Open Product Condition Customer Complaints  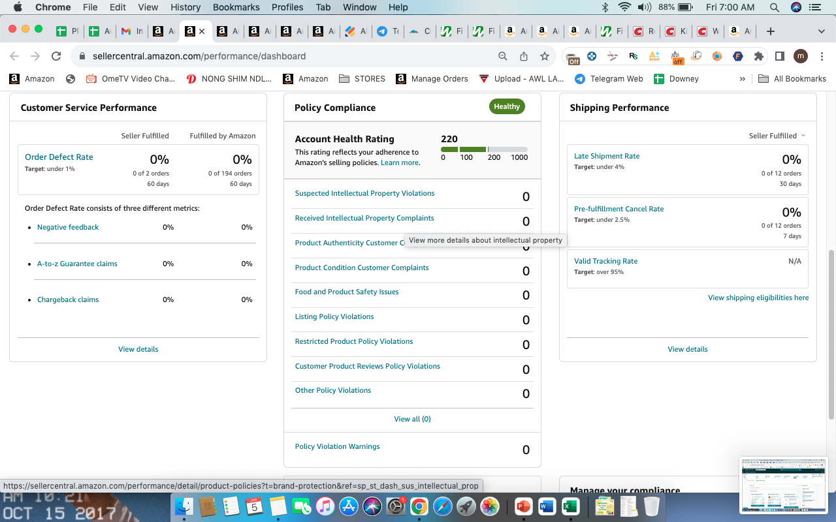[x=362, y=268]
